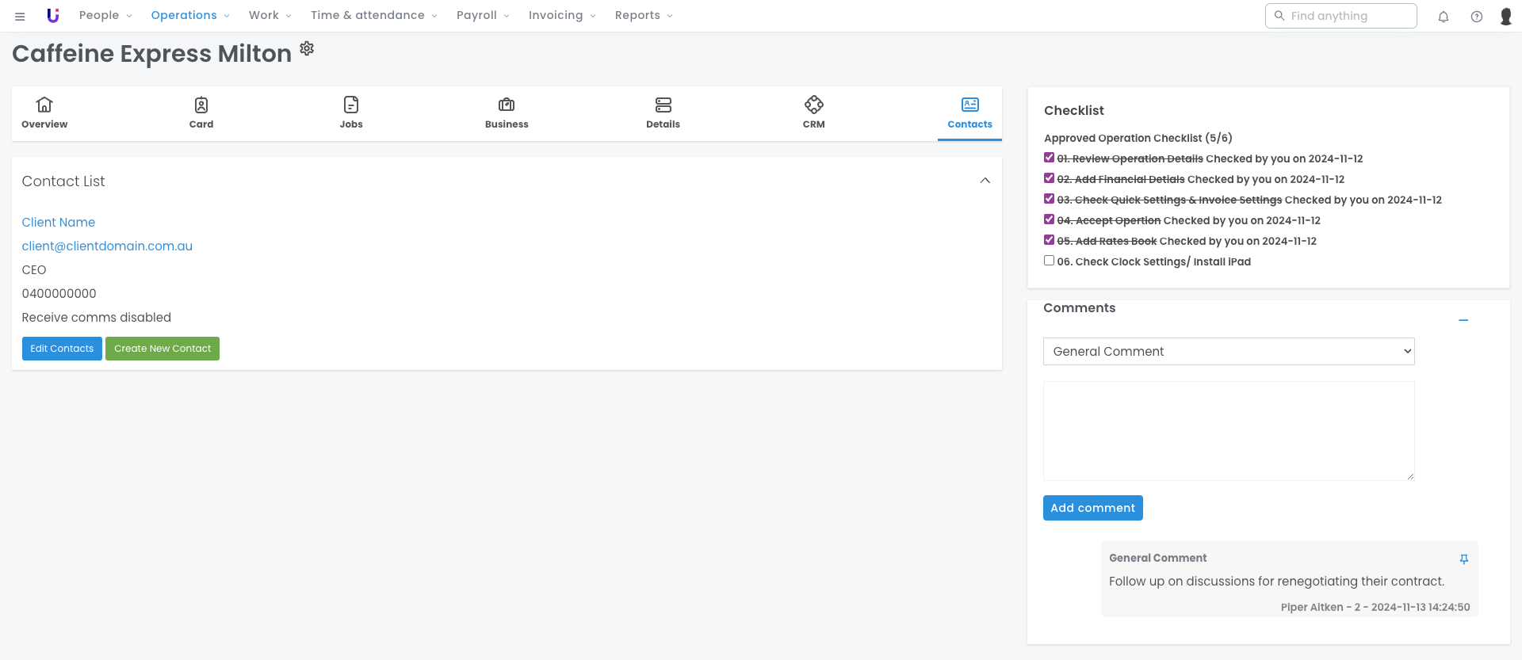The height and width of the screenshot is (660, 1522).
Task: Click Create New Contact button
Action: [163, 349]
